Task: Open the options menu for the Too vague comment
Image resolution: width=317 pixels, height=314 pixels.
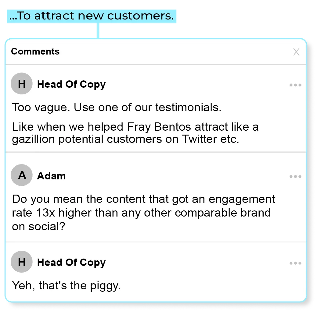Action: [295, 85]
